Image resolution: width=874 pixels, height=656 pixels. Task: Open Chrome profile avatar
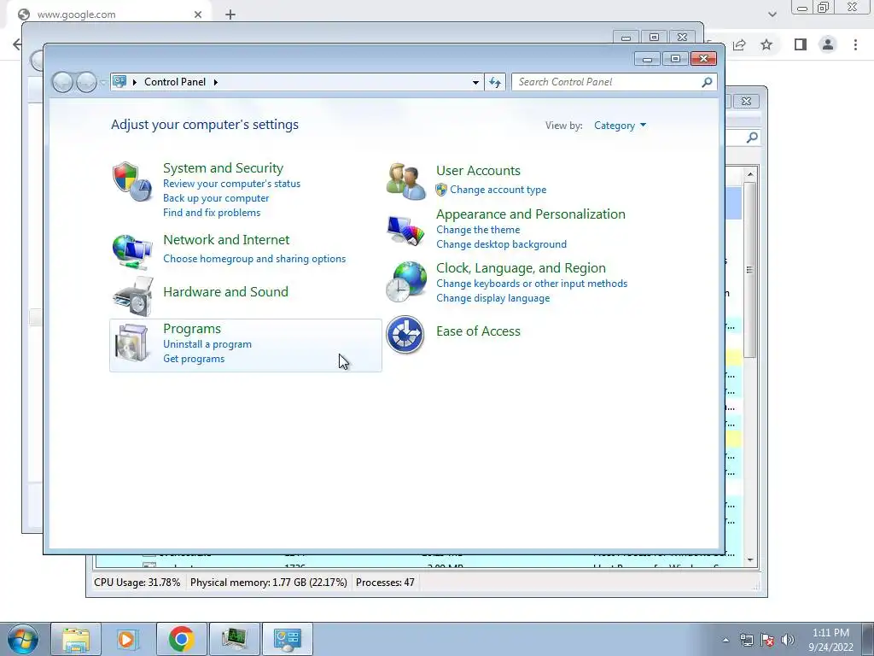point(828,44)
